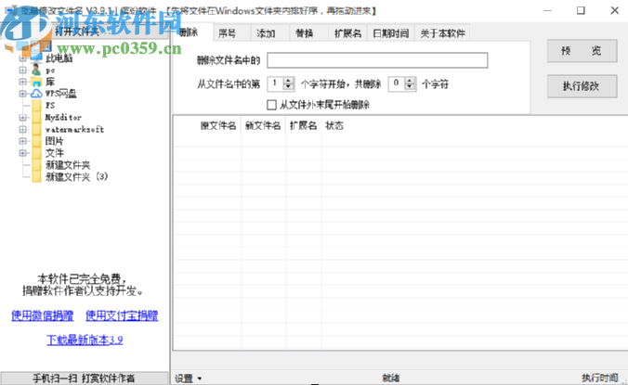
Task: Select the WPS网盘 tree item
Action: tap(60, 94)
